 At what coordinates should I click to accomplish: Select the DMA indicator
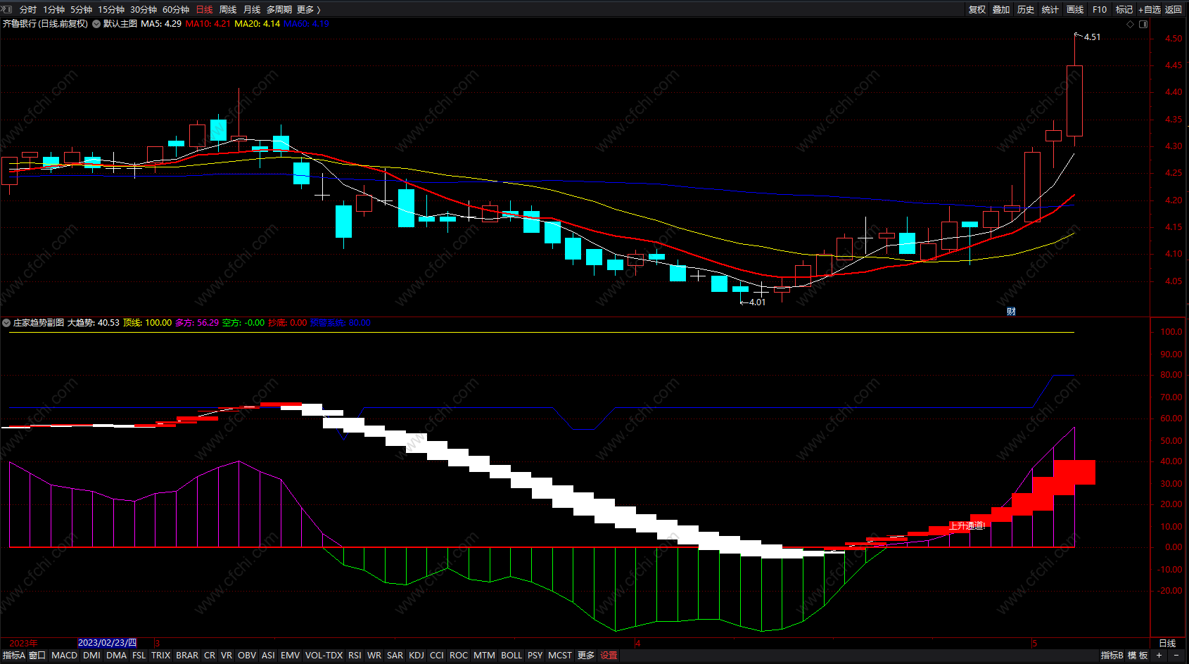point(116,655)
